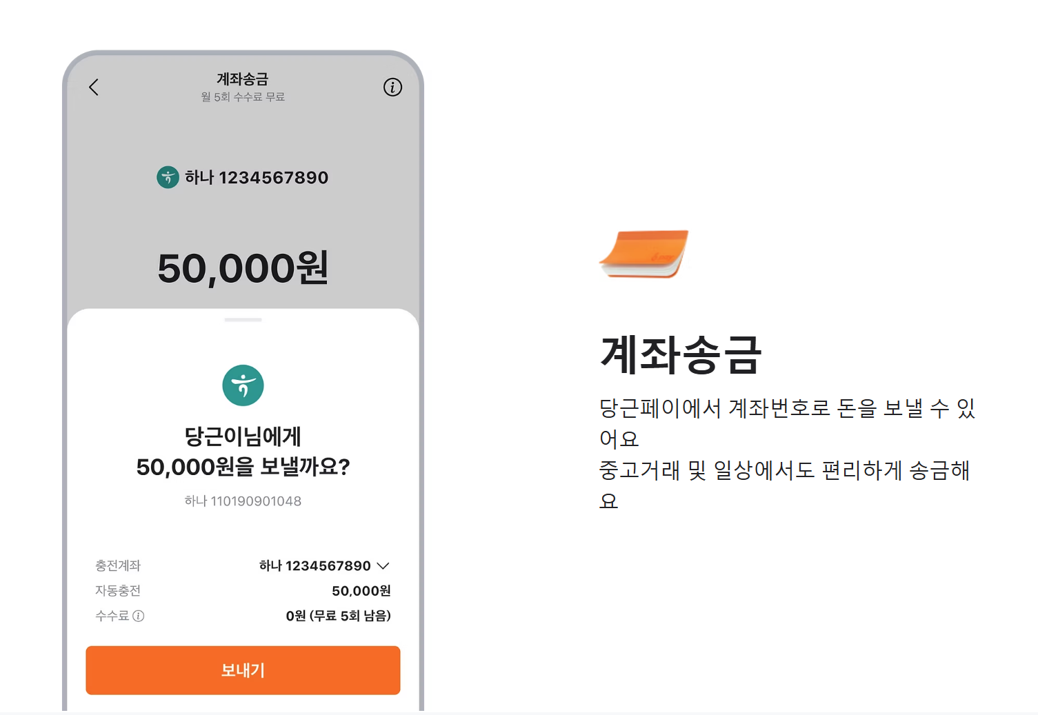Click the 당근페이에서 계좌번호로 description paragraph

tap(787, 454)
